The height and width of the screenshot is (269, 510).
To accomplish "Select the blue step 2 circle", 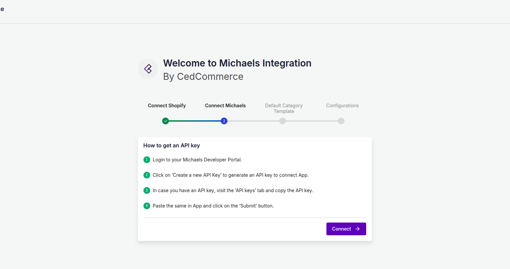I will pos(224,121).
